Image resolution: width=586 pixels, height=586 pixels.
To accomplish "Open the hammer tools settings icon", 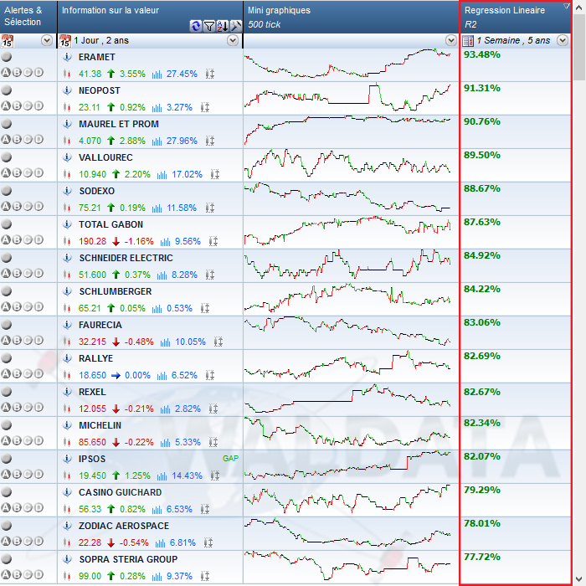I will 236,26.
